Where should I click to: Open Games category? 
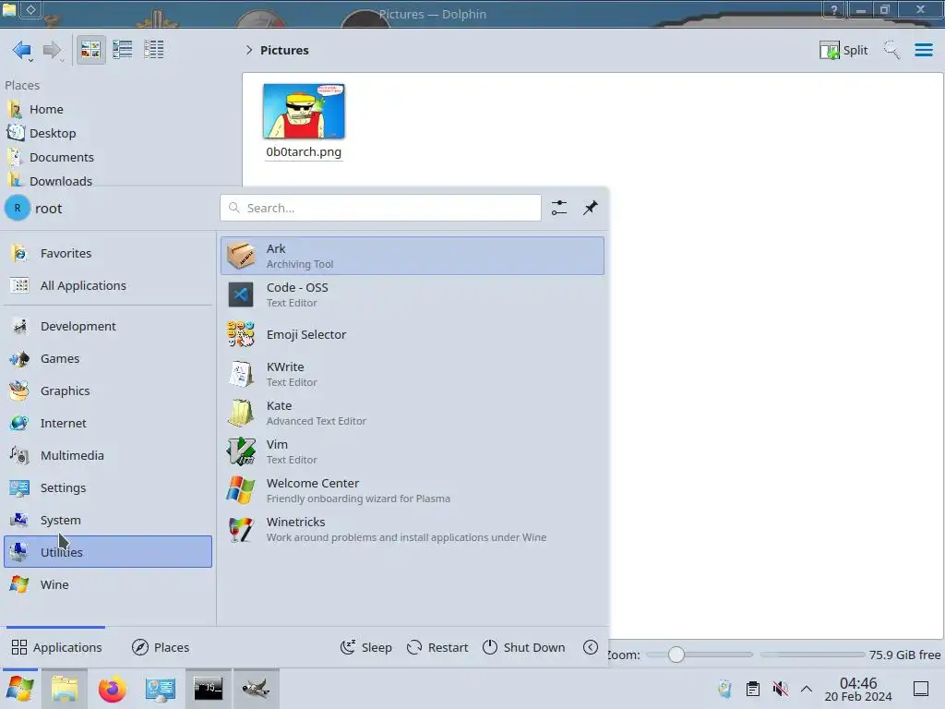108,359
